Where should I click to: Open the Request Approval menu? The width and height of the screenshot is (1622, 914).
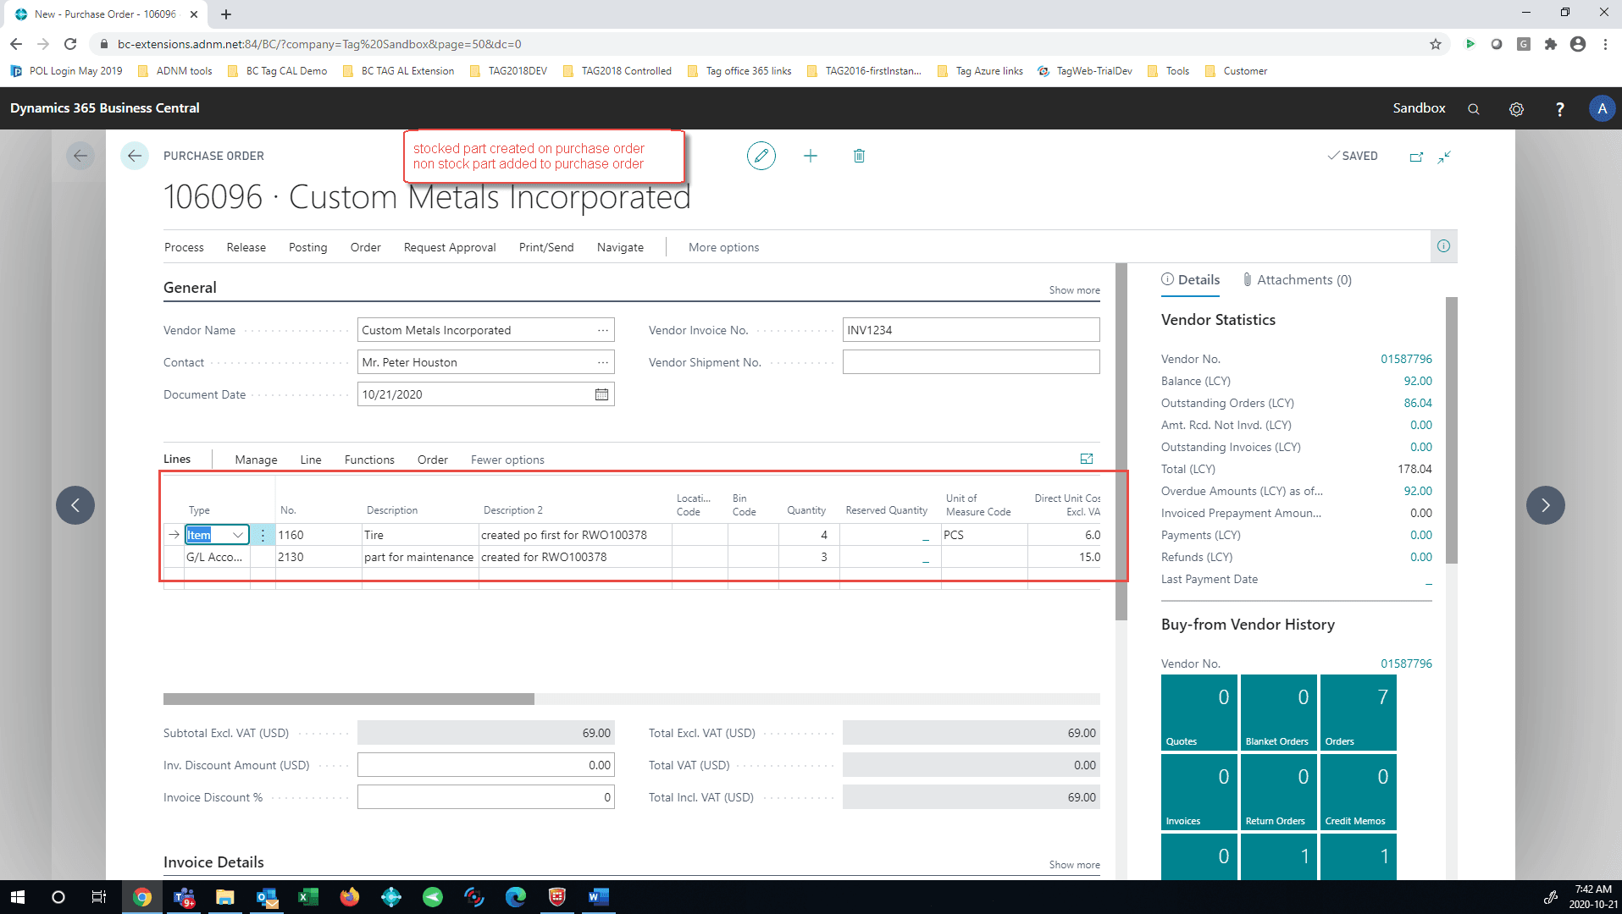point(450,247)
